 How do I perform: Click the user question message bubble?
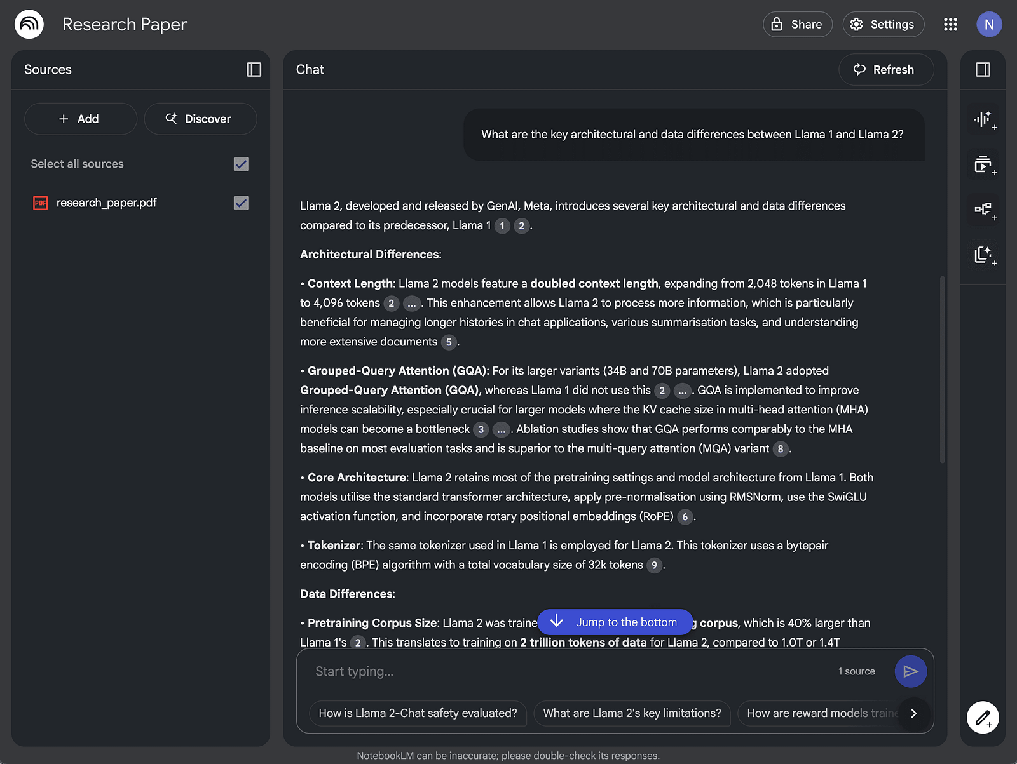pyautogui.click(x=693, y=135)
